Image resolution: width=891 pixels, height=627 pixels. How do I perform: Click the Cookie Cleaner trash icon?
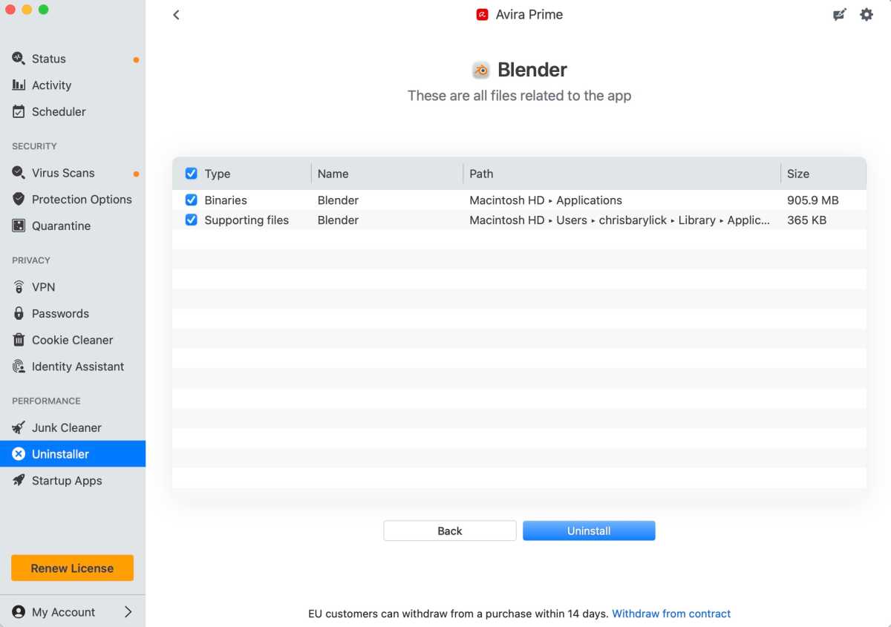[x=19, y=340]
